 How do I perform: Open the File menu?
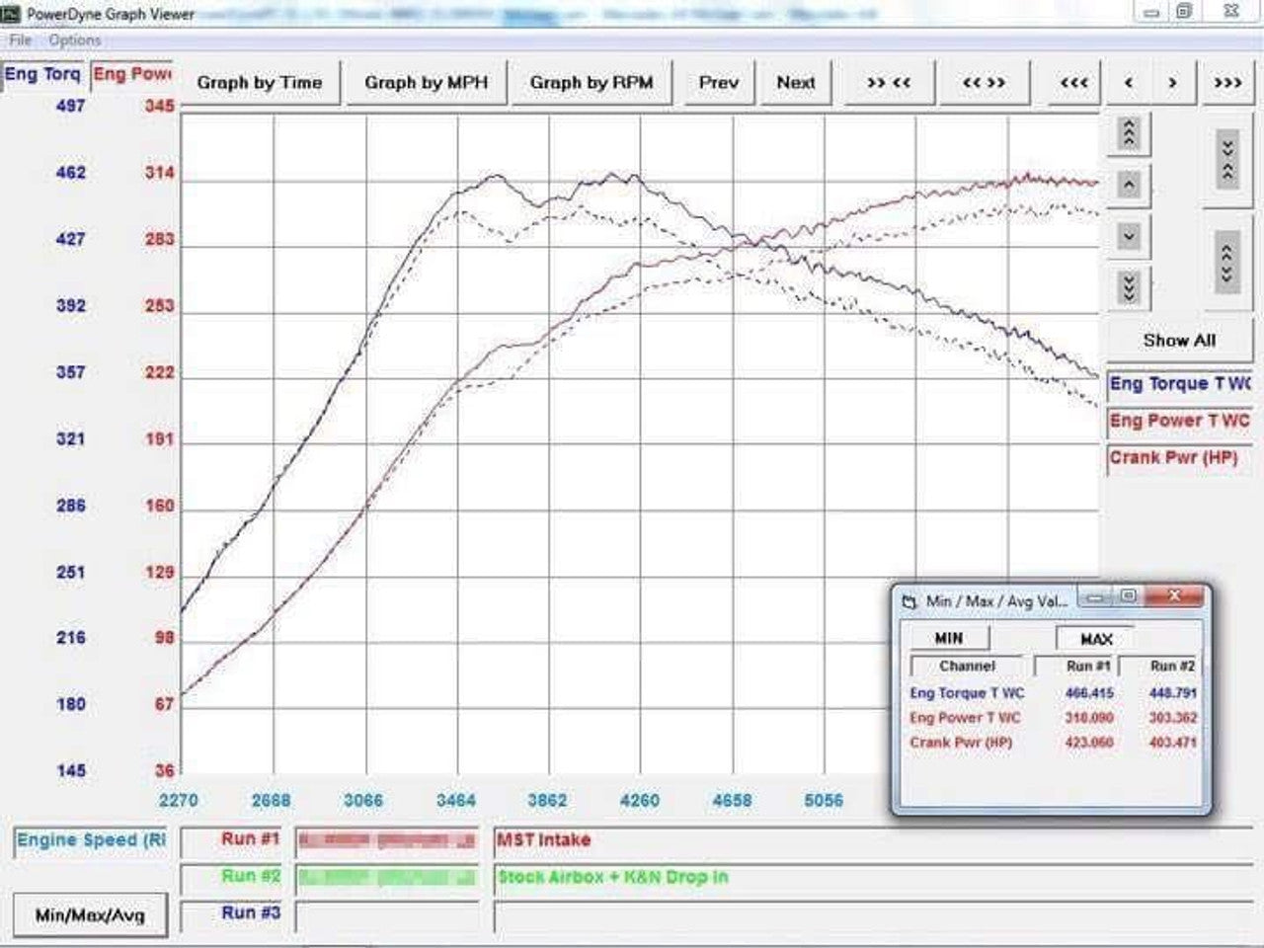click(18, 40)
